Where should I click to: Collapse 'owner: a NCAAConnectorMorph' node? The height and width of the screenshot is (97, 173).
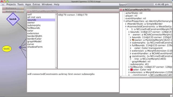click(129, 35)
